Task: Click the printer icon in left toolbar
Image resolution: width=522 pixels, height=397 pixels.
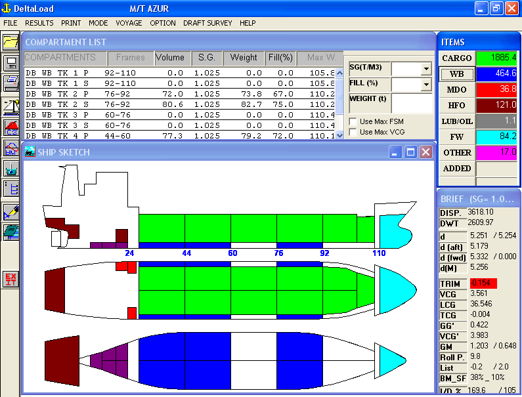Action: tap(11, 83)
